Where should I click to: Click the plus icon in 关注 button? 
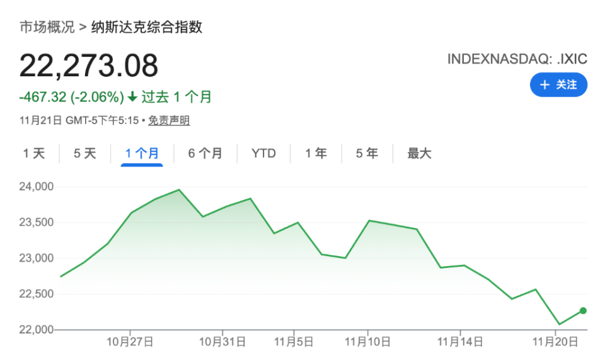tap(545, 85)
